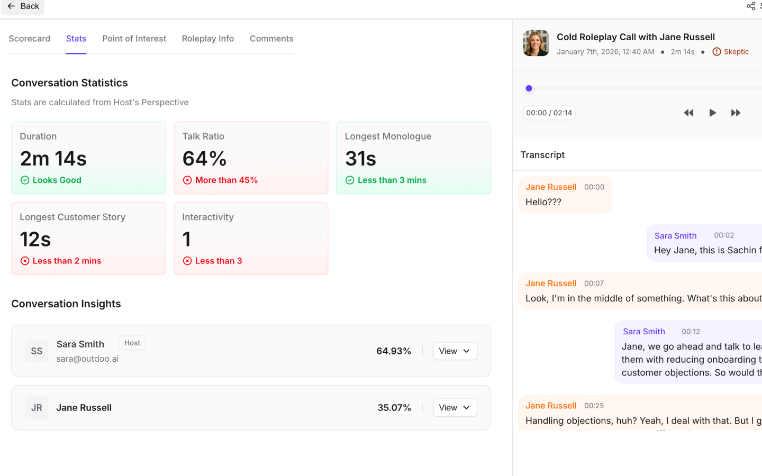Expand the View dropdown for Jane Russell
This screenshot has height=476, width=762.
pyautogui.click(x=455, y=408)
